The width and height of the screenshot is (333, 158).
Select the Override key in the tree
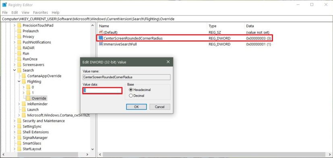(x=39, y=98)
